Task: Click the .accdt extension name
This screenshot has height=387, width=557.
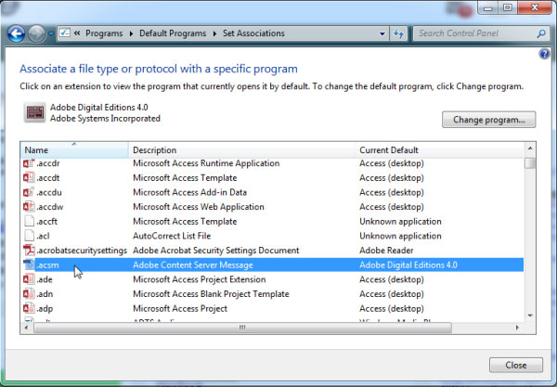Action: pos(48,178)
